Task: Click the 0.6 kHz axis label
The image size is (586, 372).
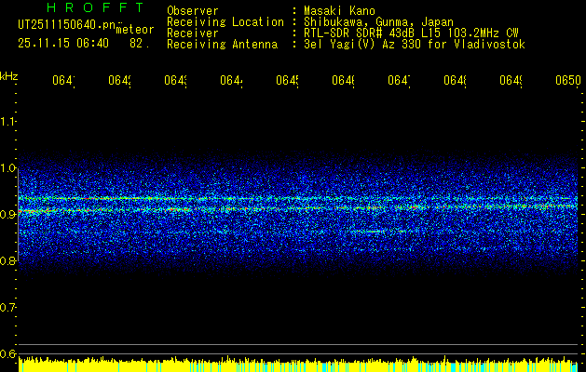Action: (x=7, y=353)
